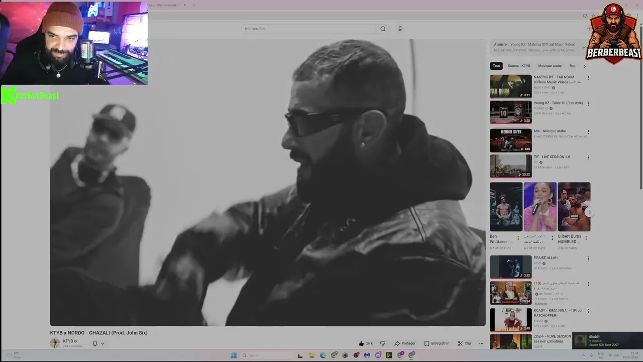Open options for NASTYSH!!T TAR NOUM video
This screenshot has height=362, width=643.
(x=588, y=78)
